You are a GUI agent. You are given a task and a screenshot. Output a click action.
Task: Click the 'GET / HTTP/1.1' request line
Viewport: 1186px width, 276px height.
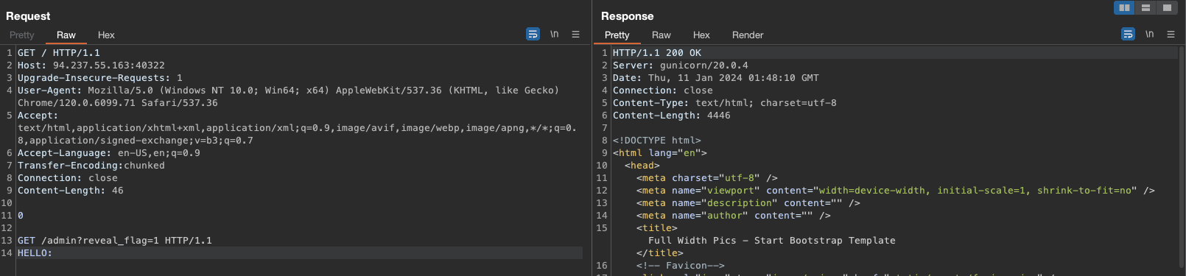(x=59, y=53)
